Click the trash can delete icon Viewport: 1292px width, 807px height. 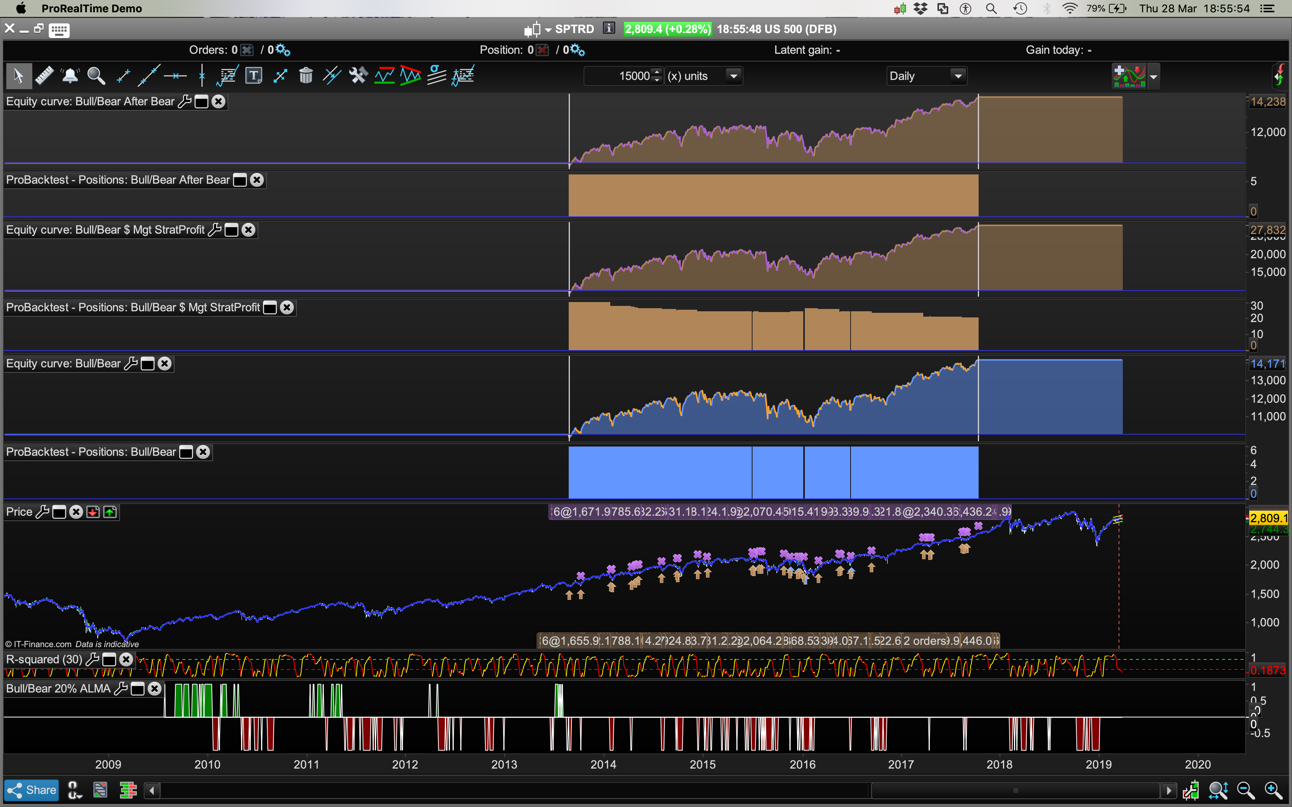pyautogui.click(x=306, y=76)
